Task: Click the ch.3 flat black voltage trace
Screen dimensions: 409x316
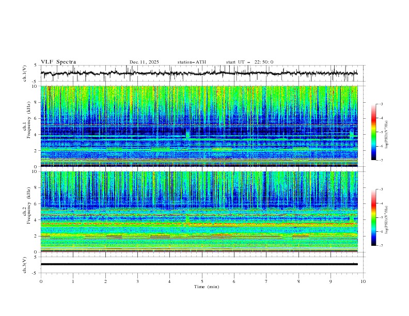Action: click(199, 264)
